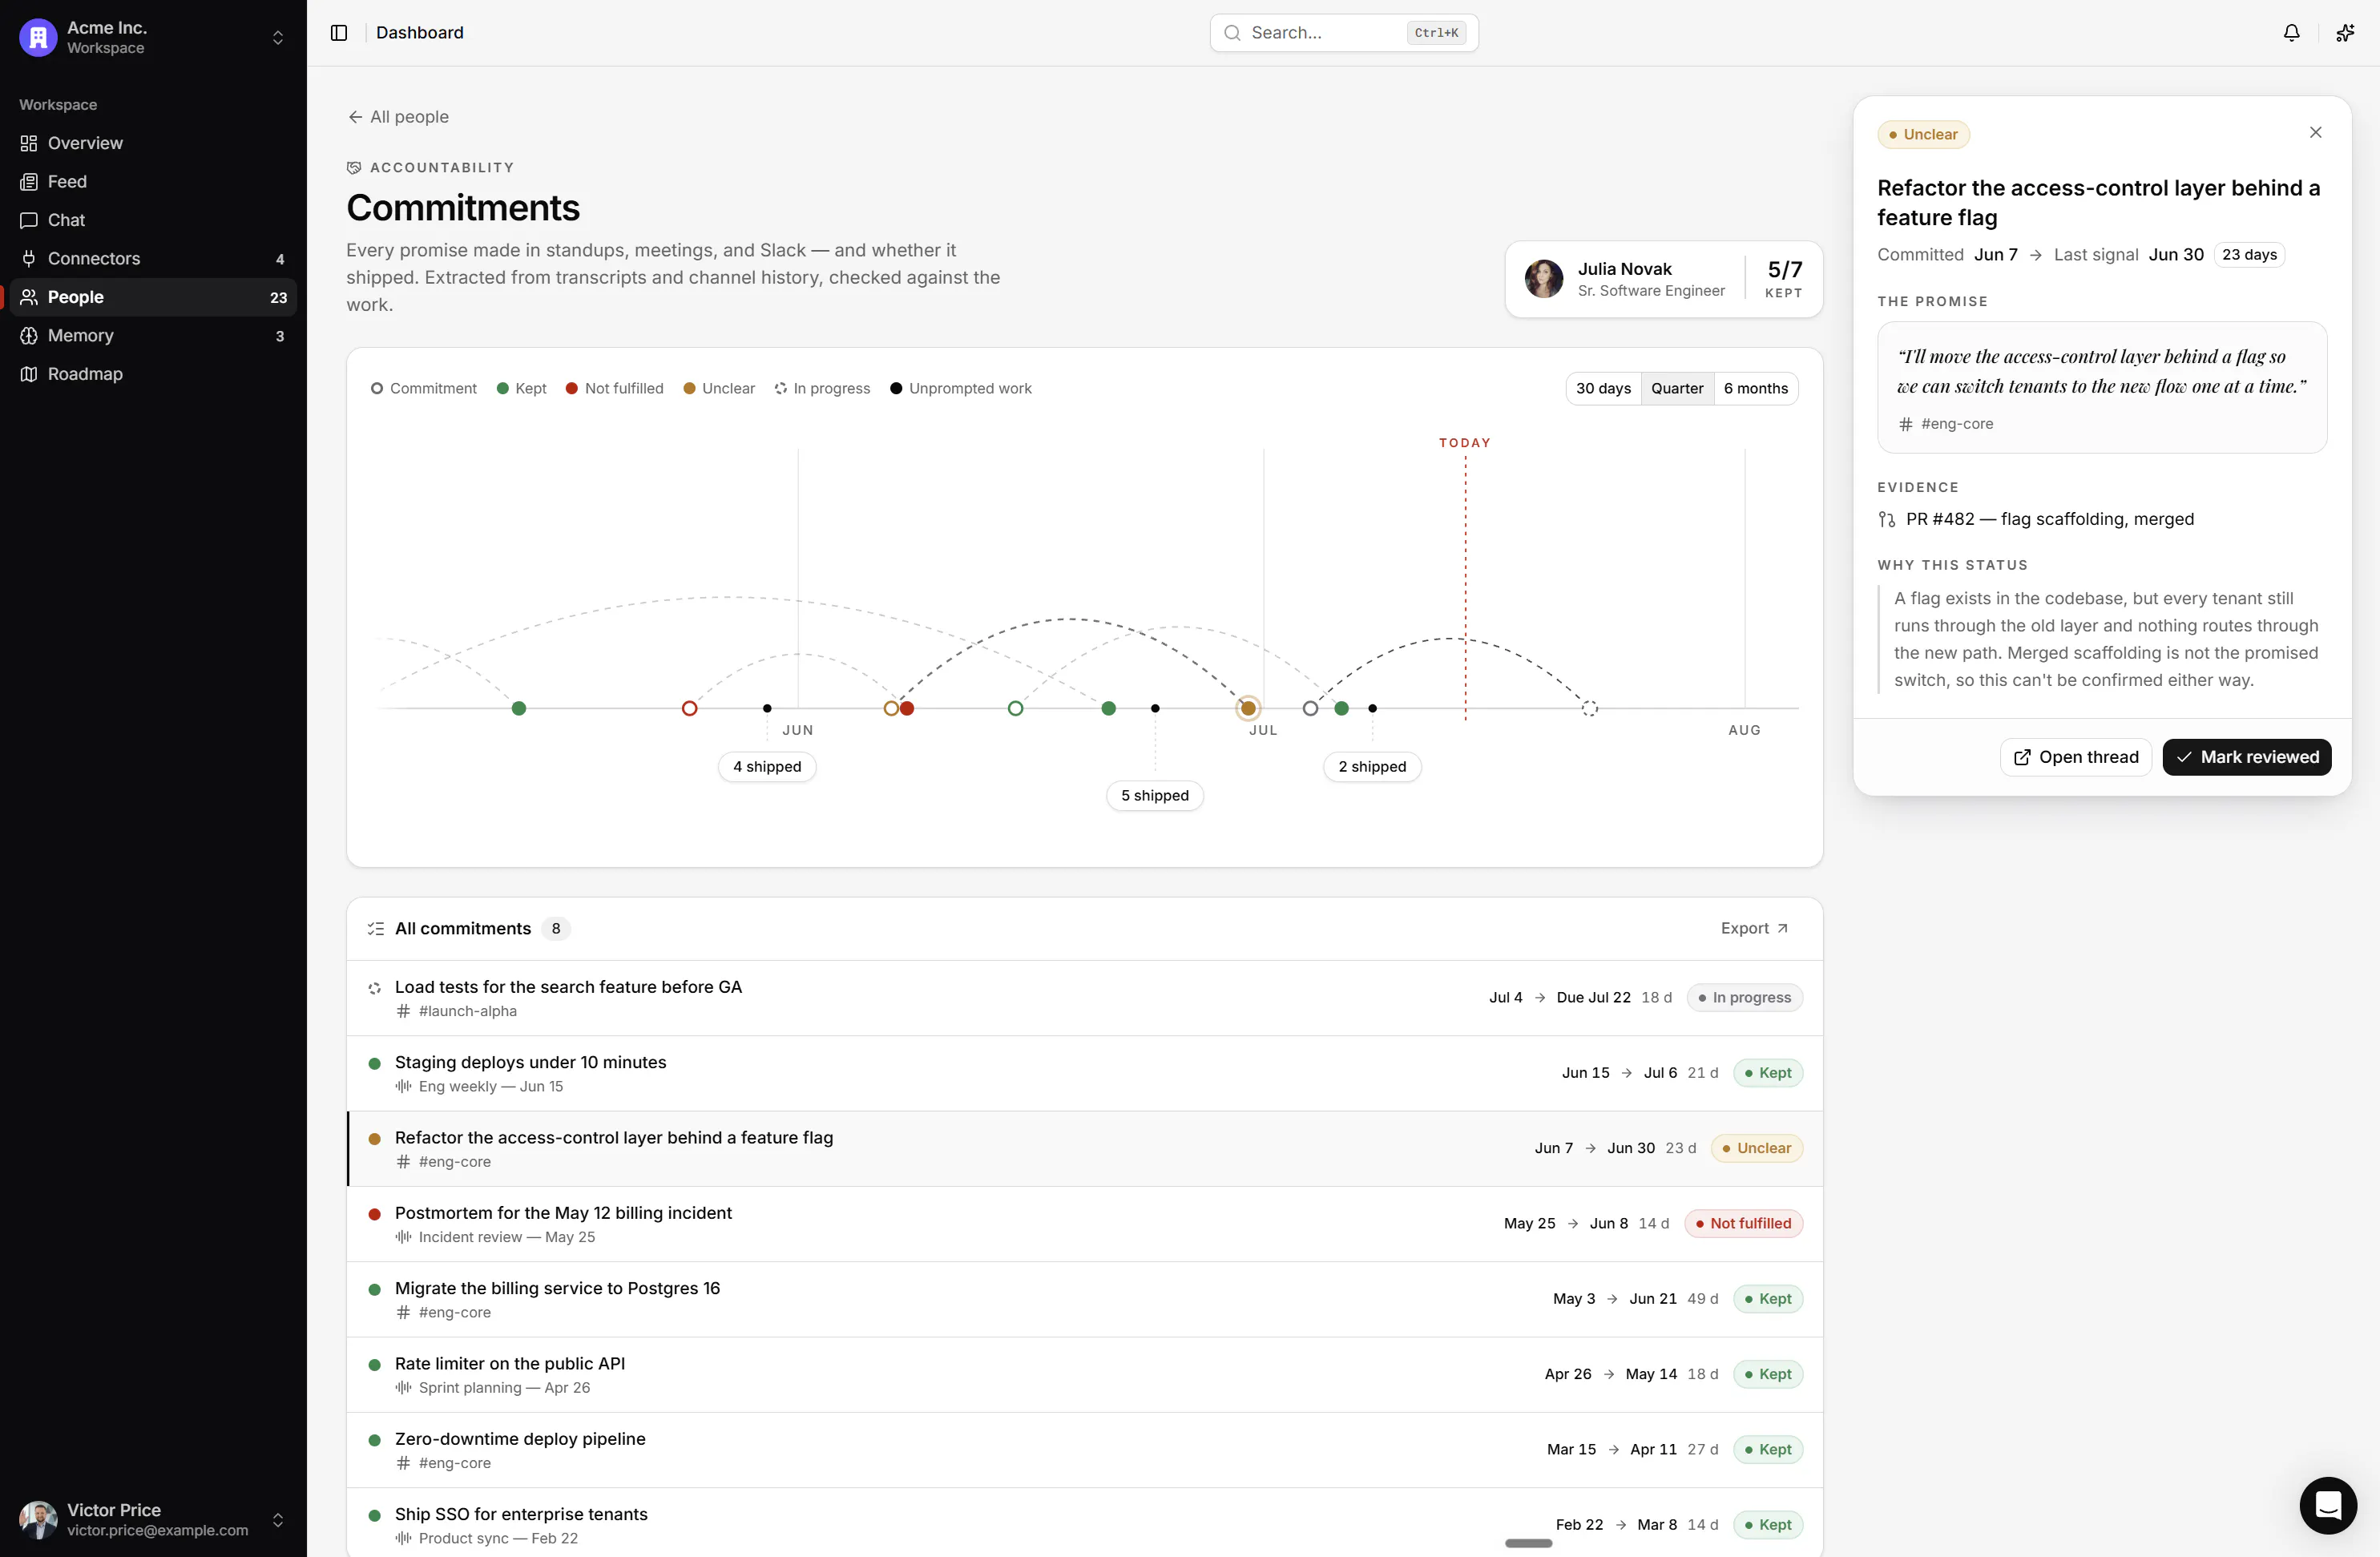
Task: Click the 2 shipped timeline label
Action: click(x=1372, y=767)
